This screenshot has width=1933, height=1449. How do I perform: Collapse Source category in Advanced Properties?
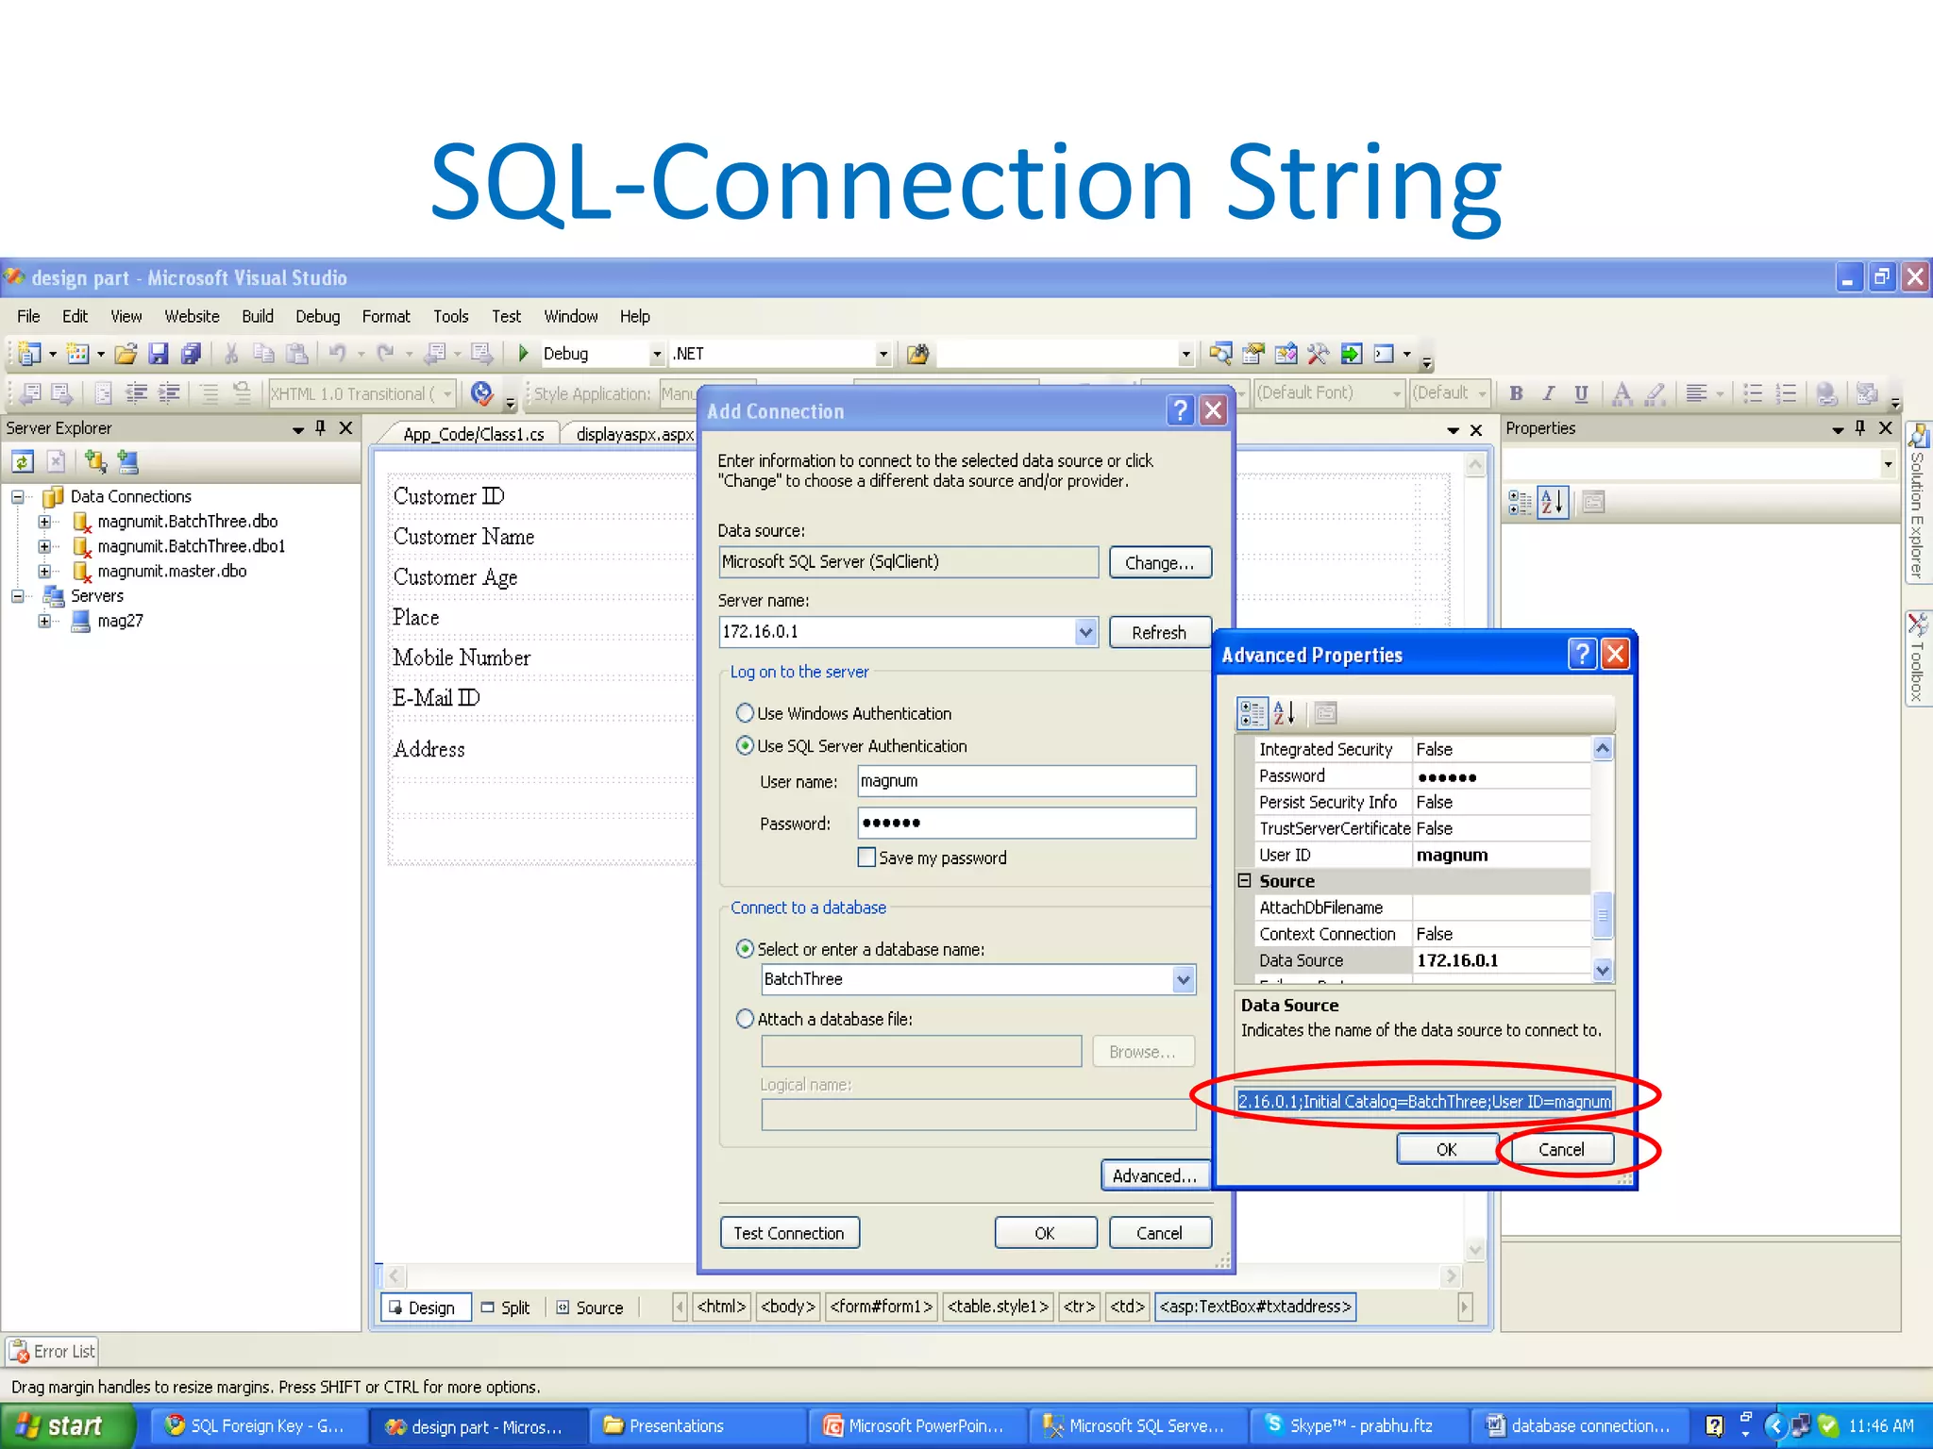pos(1245,880)
